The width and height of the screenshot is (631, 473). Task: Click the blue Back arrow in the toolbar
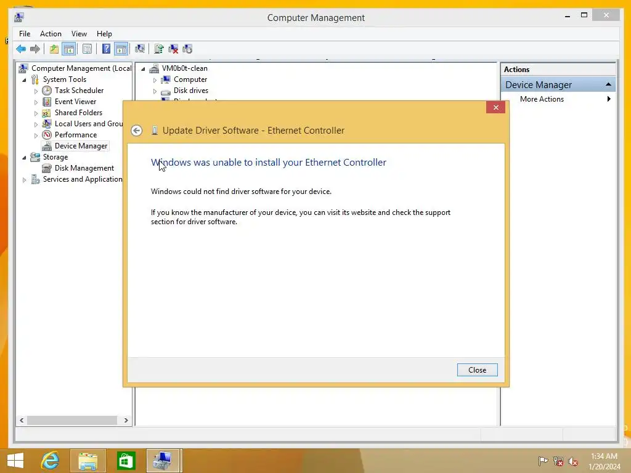tap(21, 49)
